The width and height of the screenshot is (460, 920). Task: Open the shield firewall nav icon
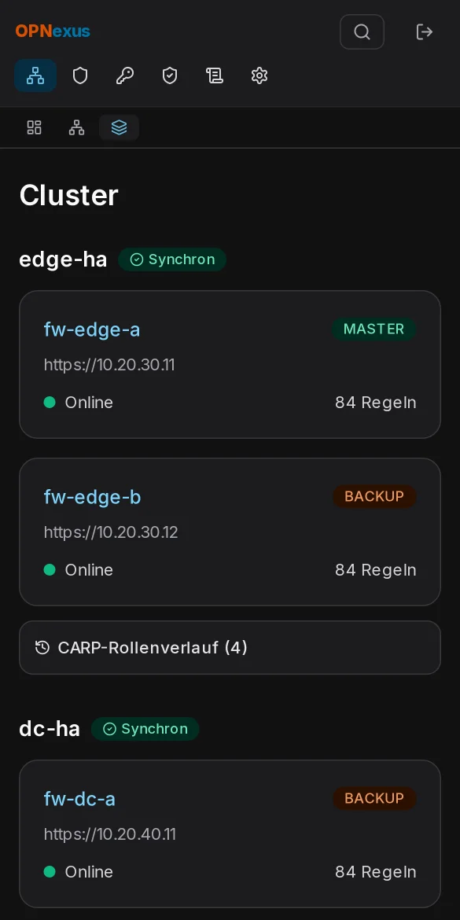pyautogui.click(x=80, y=75)
